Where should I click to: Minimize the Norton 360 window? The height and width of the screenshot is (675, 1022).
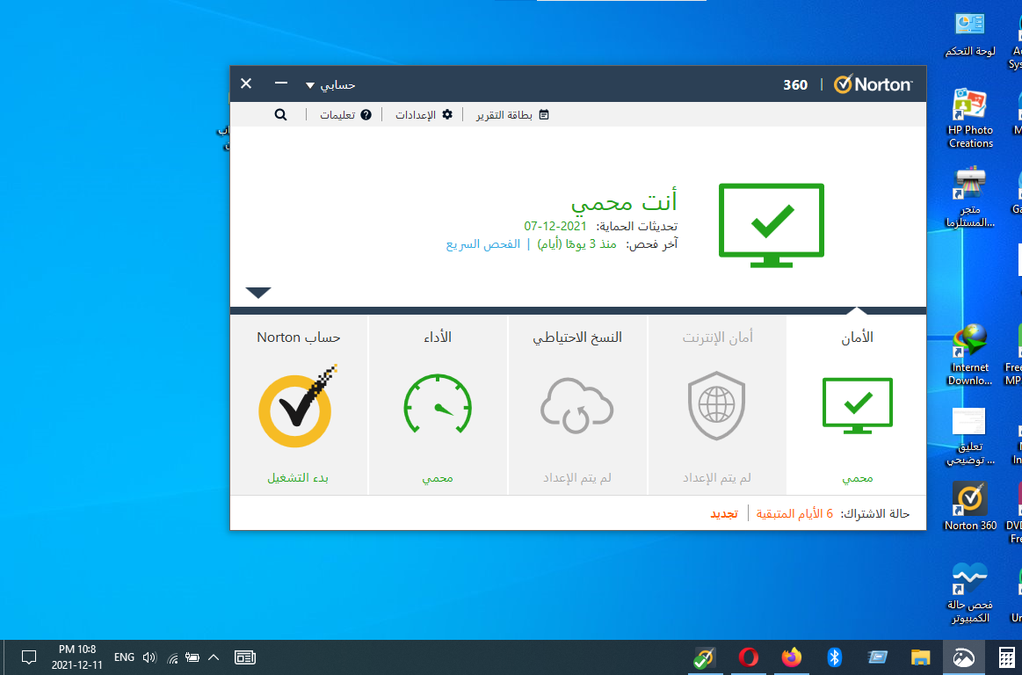coord(281,83)
